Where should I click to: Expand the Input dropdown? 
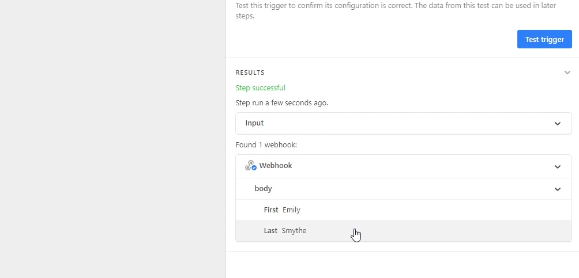pyautogui.click(x=404, y=123)
